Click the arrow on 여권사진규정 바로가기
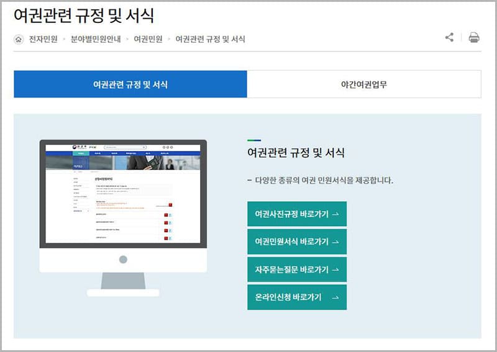 tap(335, 214)
